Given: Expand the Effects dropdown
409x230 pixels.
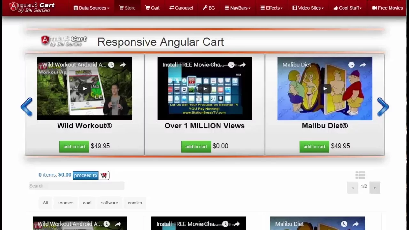Looking at the screenshot, I should pyautogui.click(x=271, y=8).
